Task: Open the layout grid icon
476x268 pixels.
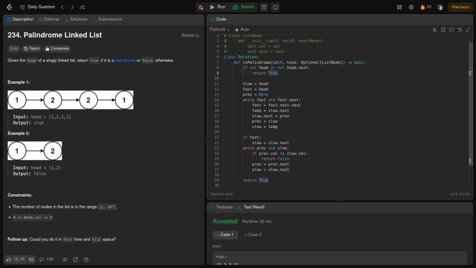Action: pyautogui.click(x=399, y=7)
